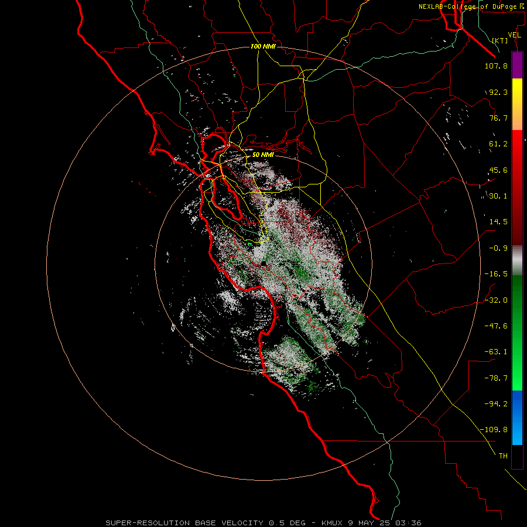The height and width of the screenshot is (527, 527).
Task: Click the VEL legend title
Action: [514, 35]
